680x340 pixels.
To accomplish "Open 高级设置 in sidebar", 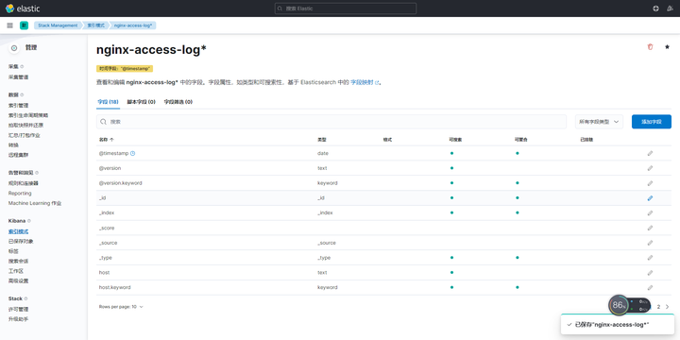I will (x=19, y=281).
